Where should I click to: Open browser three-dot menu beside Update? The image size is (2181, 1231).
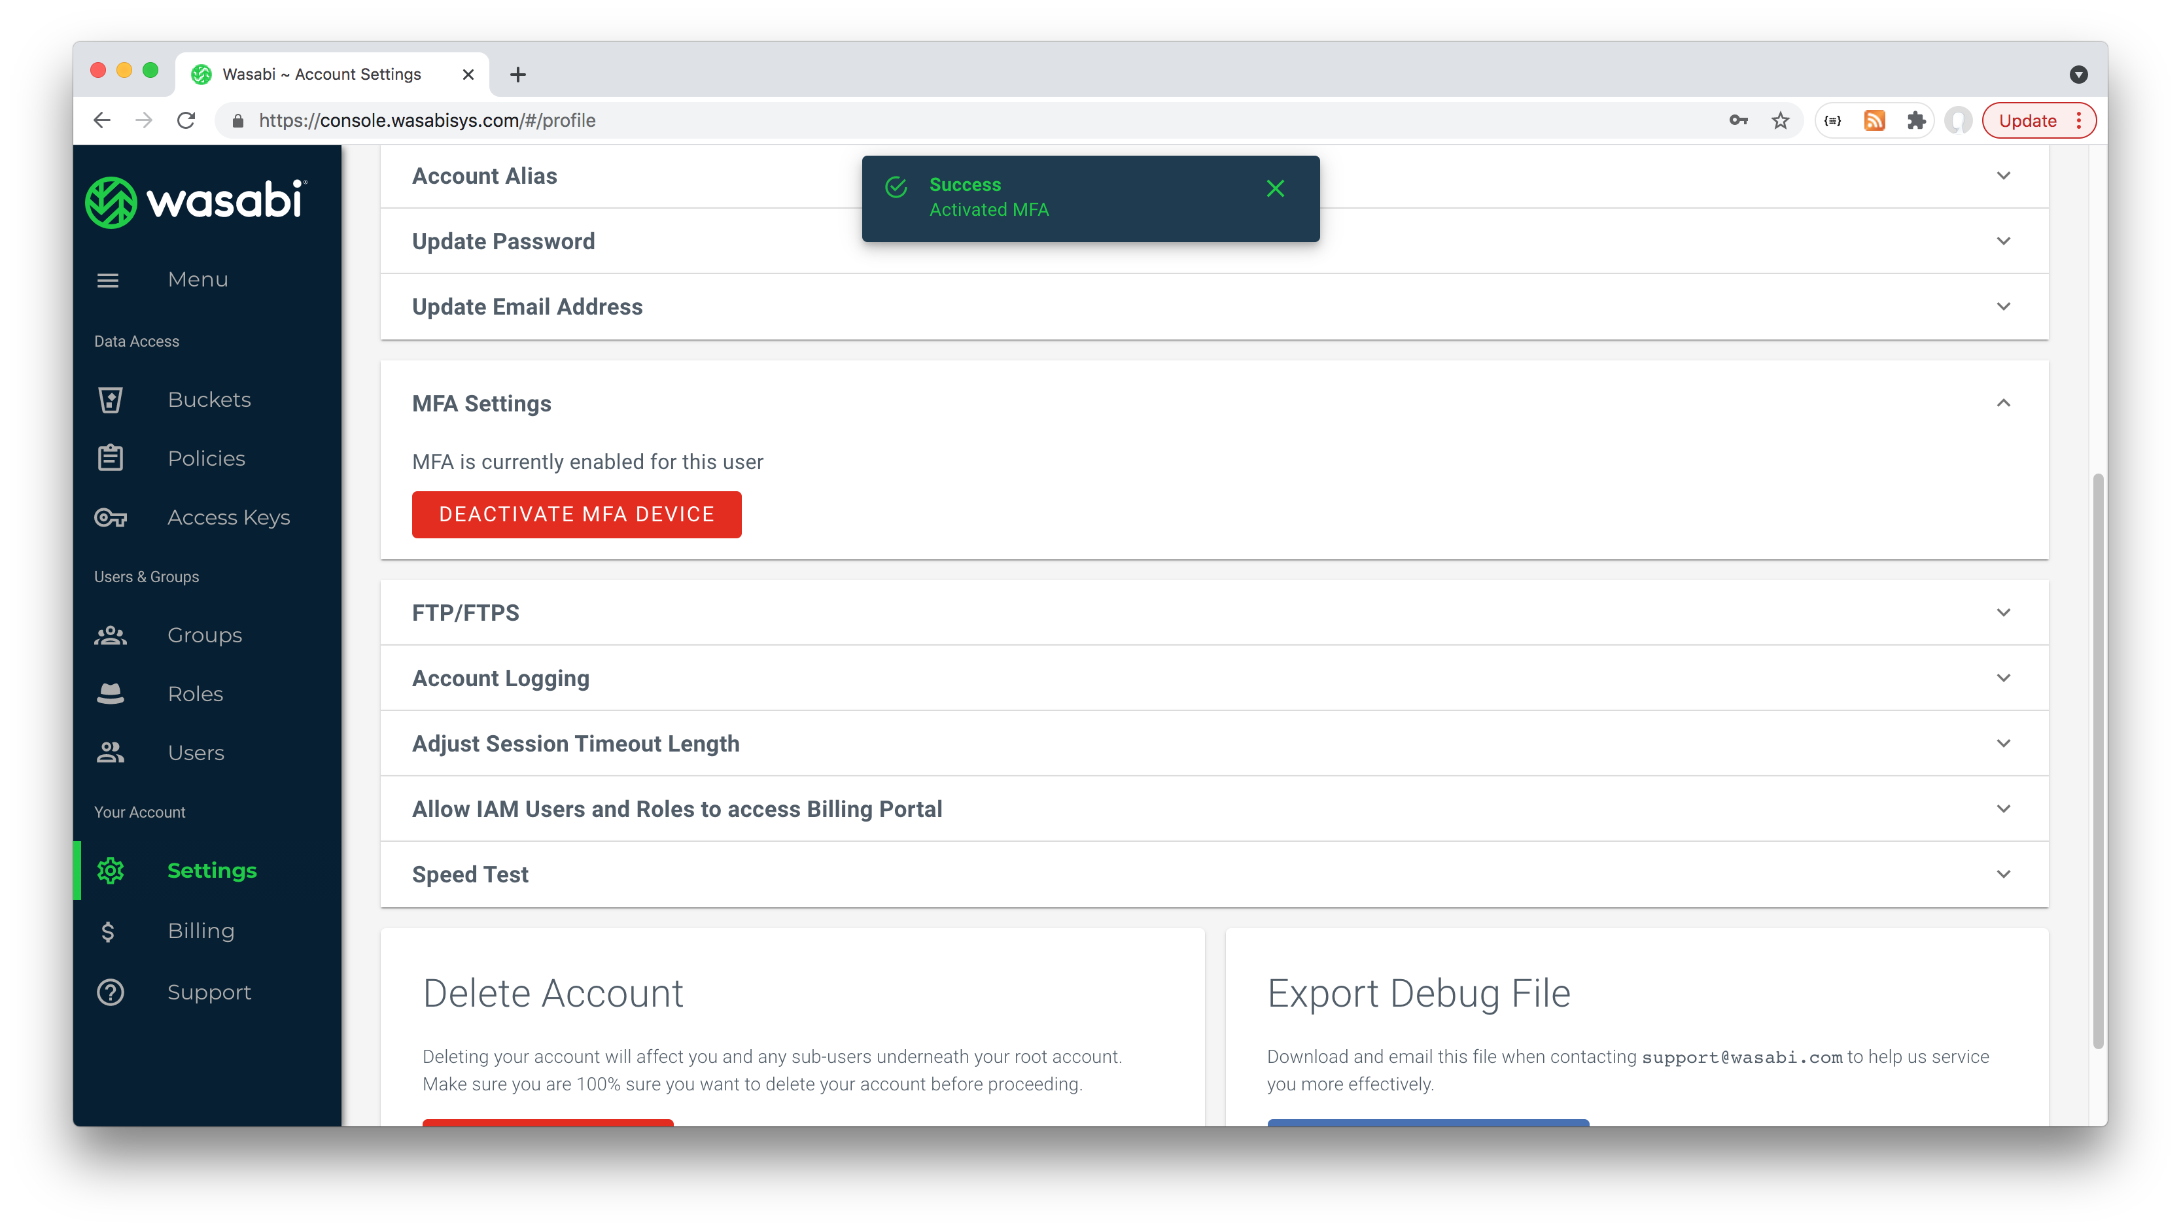2078,120
